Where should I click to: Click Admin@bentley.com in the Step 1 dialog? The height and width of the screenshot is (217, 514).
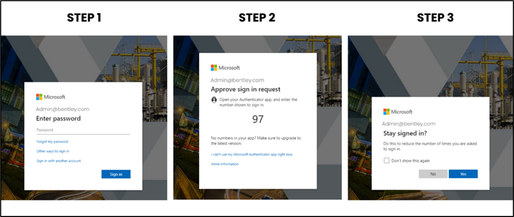pyautogui.click(x=63, y=109)
